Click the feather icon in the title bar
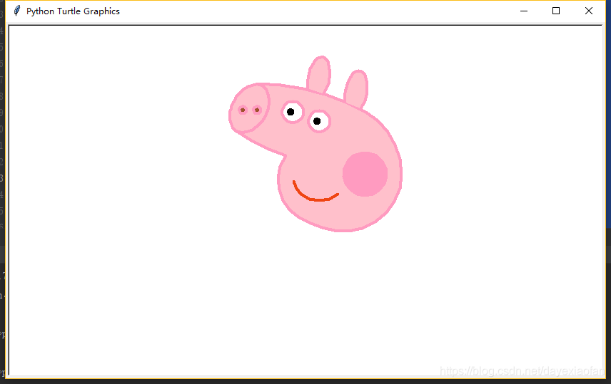611x384 pixels. pyautogui.click(x=16, y=11)
